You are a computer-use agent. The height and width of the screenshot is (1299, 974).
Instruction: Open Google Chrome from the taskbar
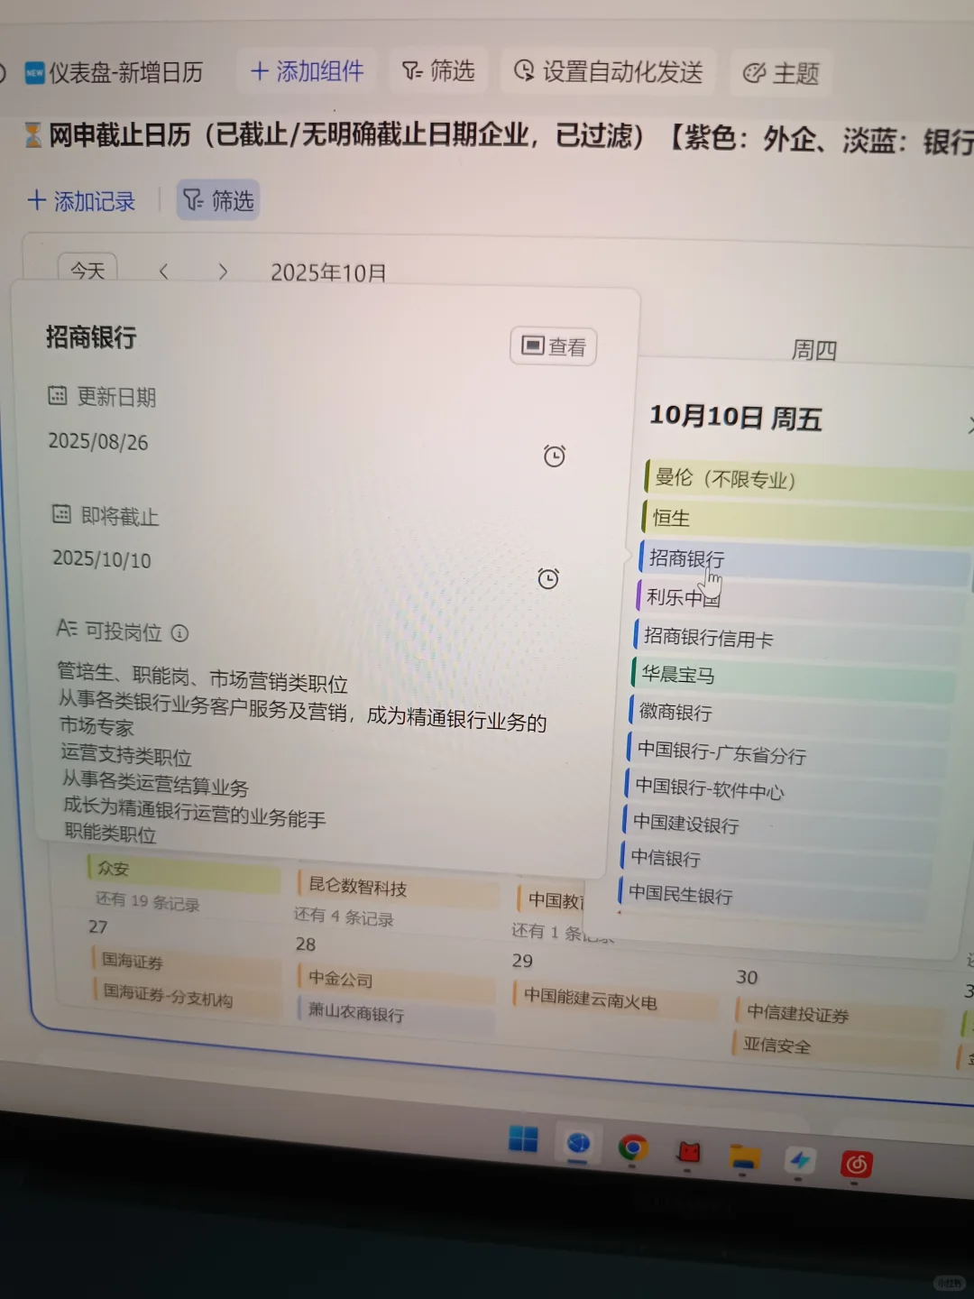click(633, 1147)
